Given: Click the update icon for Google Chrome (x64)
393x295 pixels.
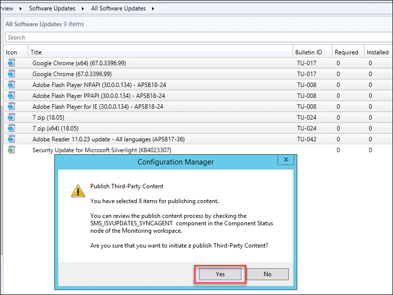Looking at the screenshot, I should [x=11, y=63].
